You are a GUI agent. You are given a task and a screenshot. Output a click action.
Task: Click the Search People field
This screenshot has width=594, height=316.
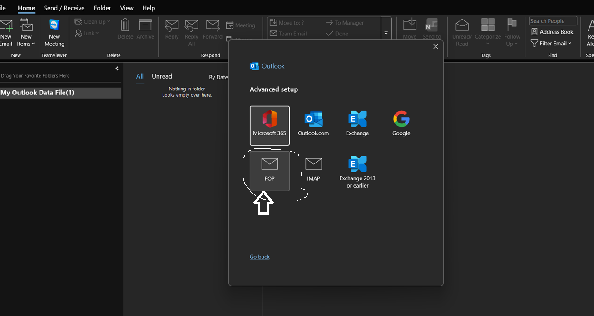tap(553, 21)
